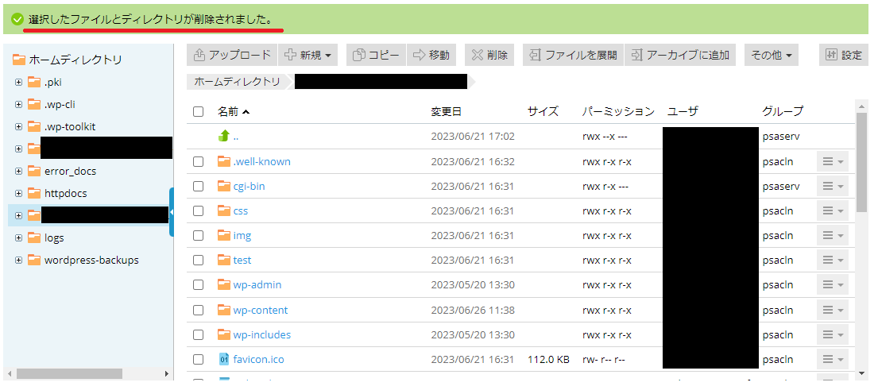
Task: Click the Move (移動) toolbar button
Action: click(431, 55)
